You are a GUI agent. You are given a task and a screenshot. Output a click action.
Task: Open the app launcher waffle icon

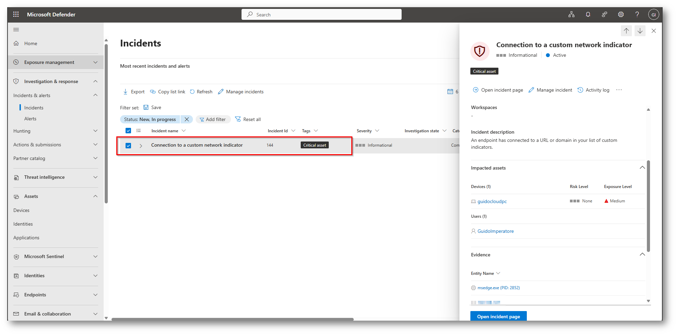(x=16, y=14)
